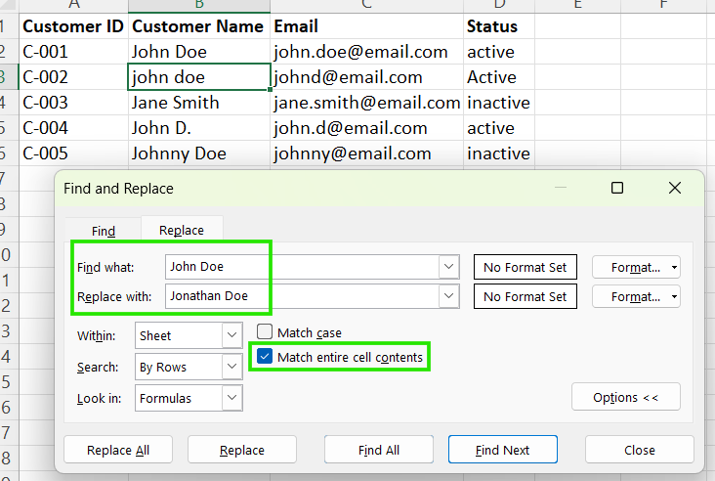
Task: Click the Replace button
Action: click(242, 450)
